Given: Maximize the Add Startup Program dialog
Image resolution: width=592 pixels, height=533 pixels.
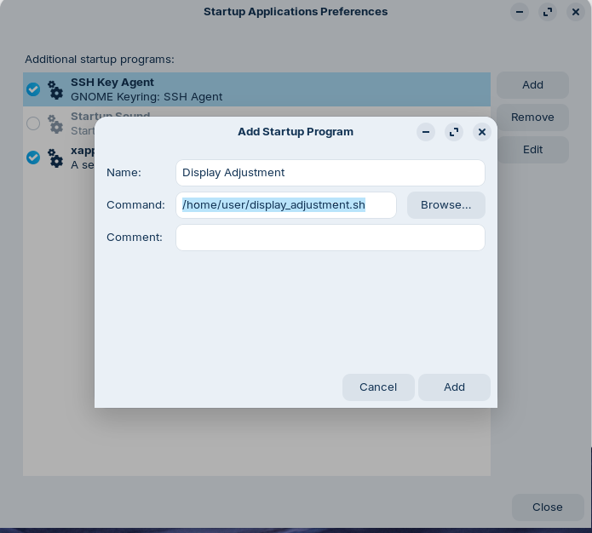Looking at the screenshot, I should 454,132.
